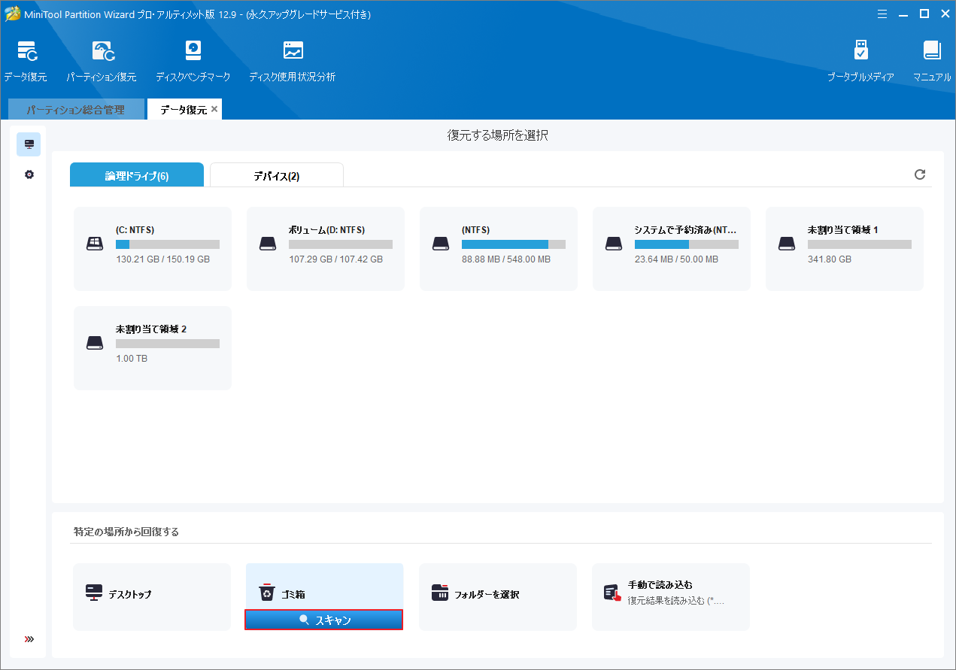The width and height of the screenshot is (956, 670).
Task: Click the 復元する場所を選択 heading
Action: pyautogui.click(x=498, y=135)
